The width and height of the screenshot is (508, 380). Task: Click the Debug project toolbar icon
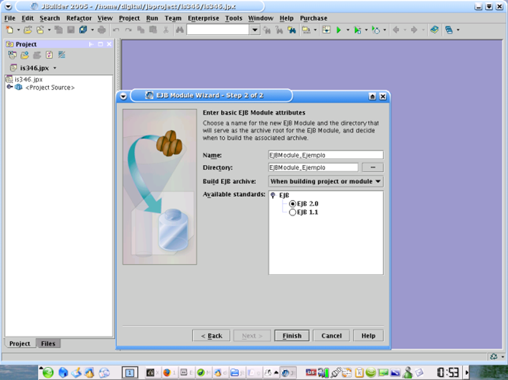pyautogui.click(x=358, y=30)
